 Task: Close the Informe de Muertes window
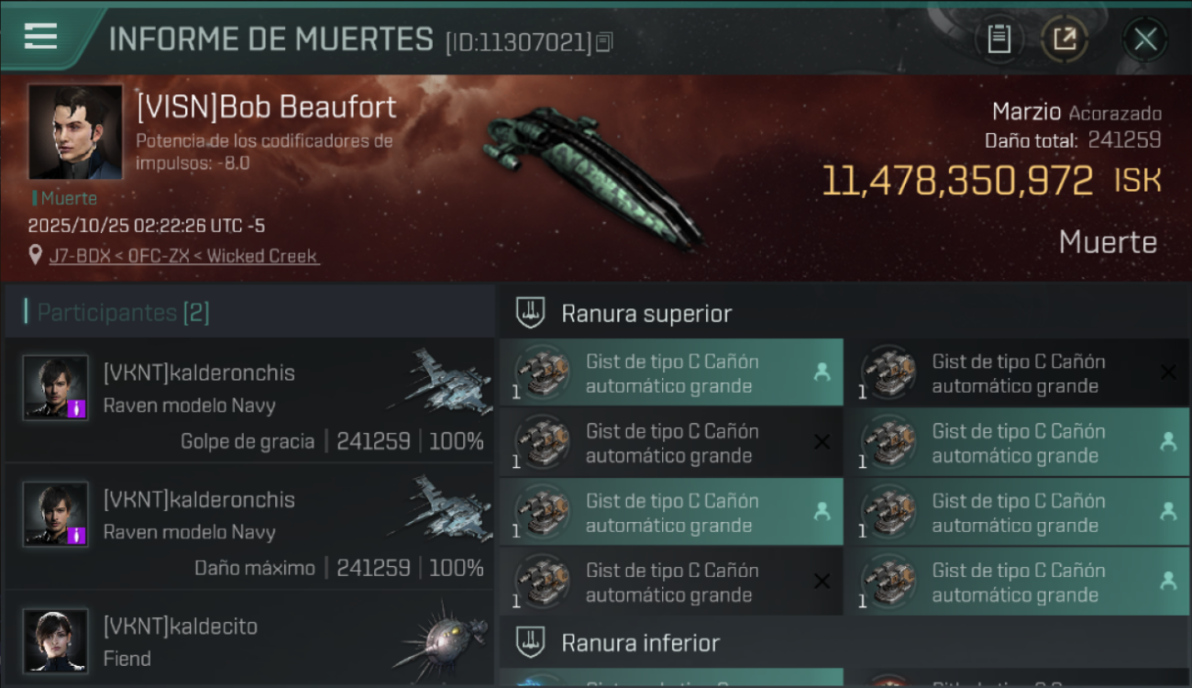pos(1145,39)
